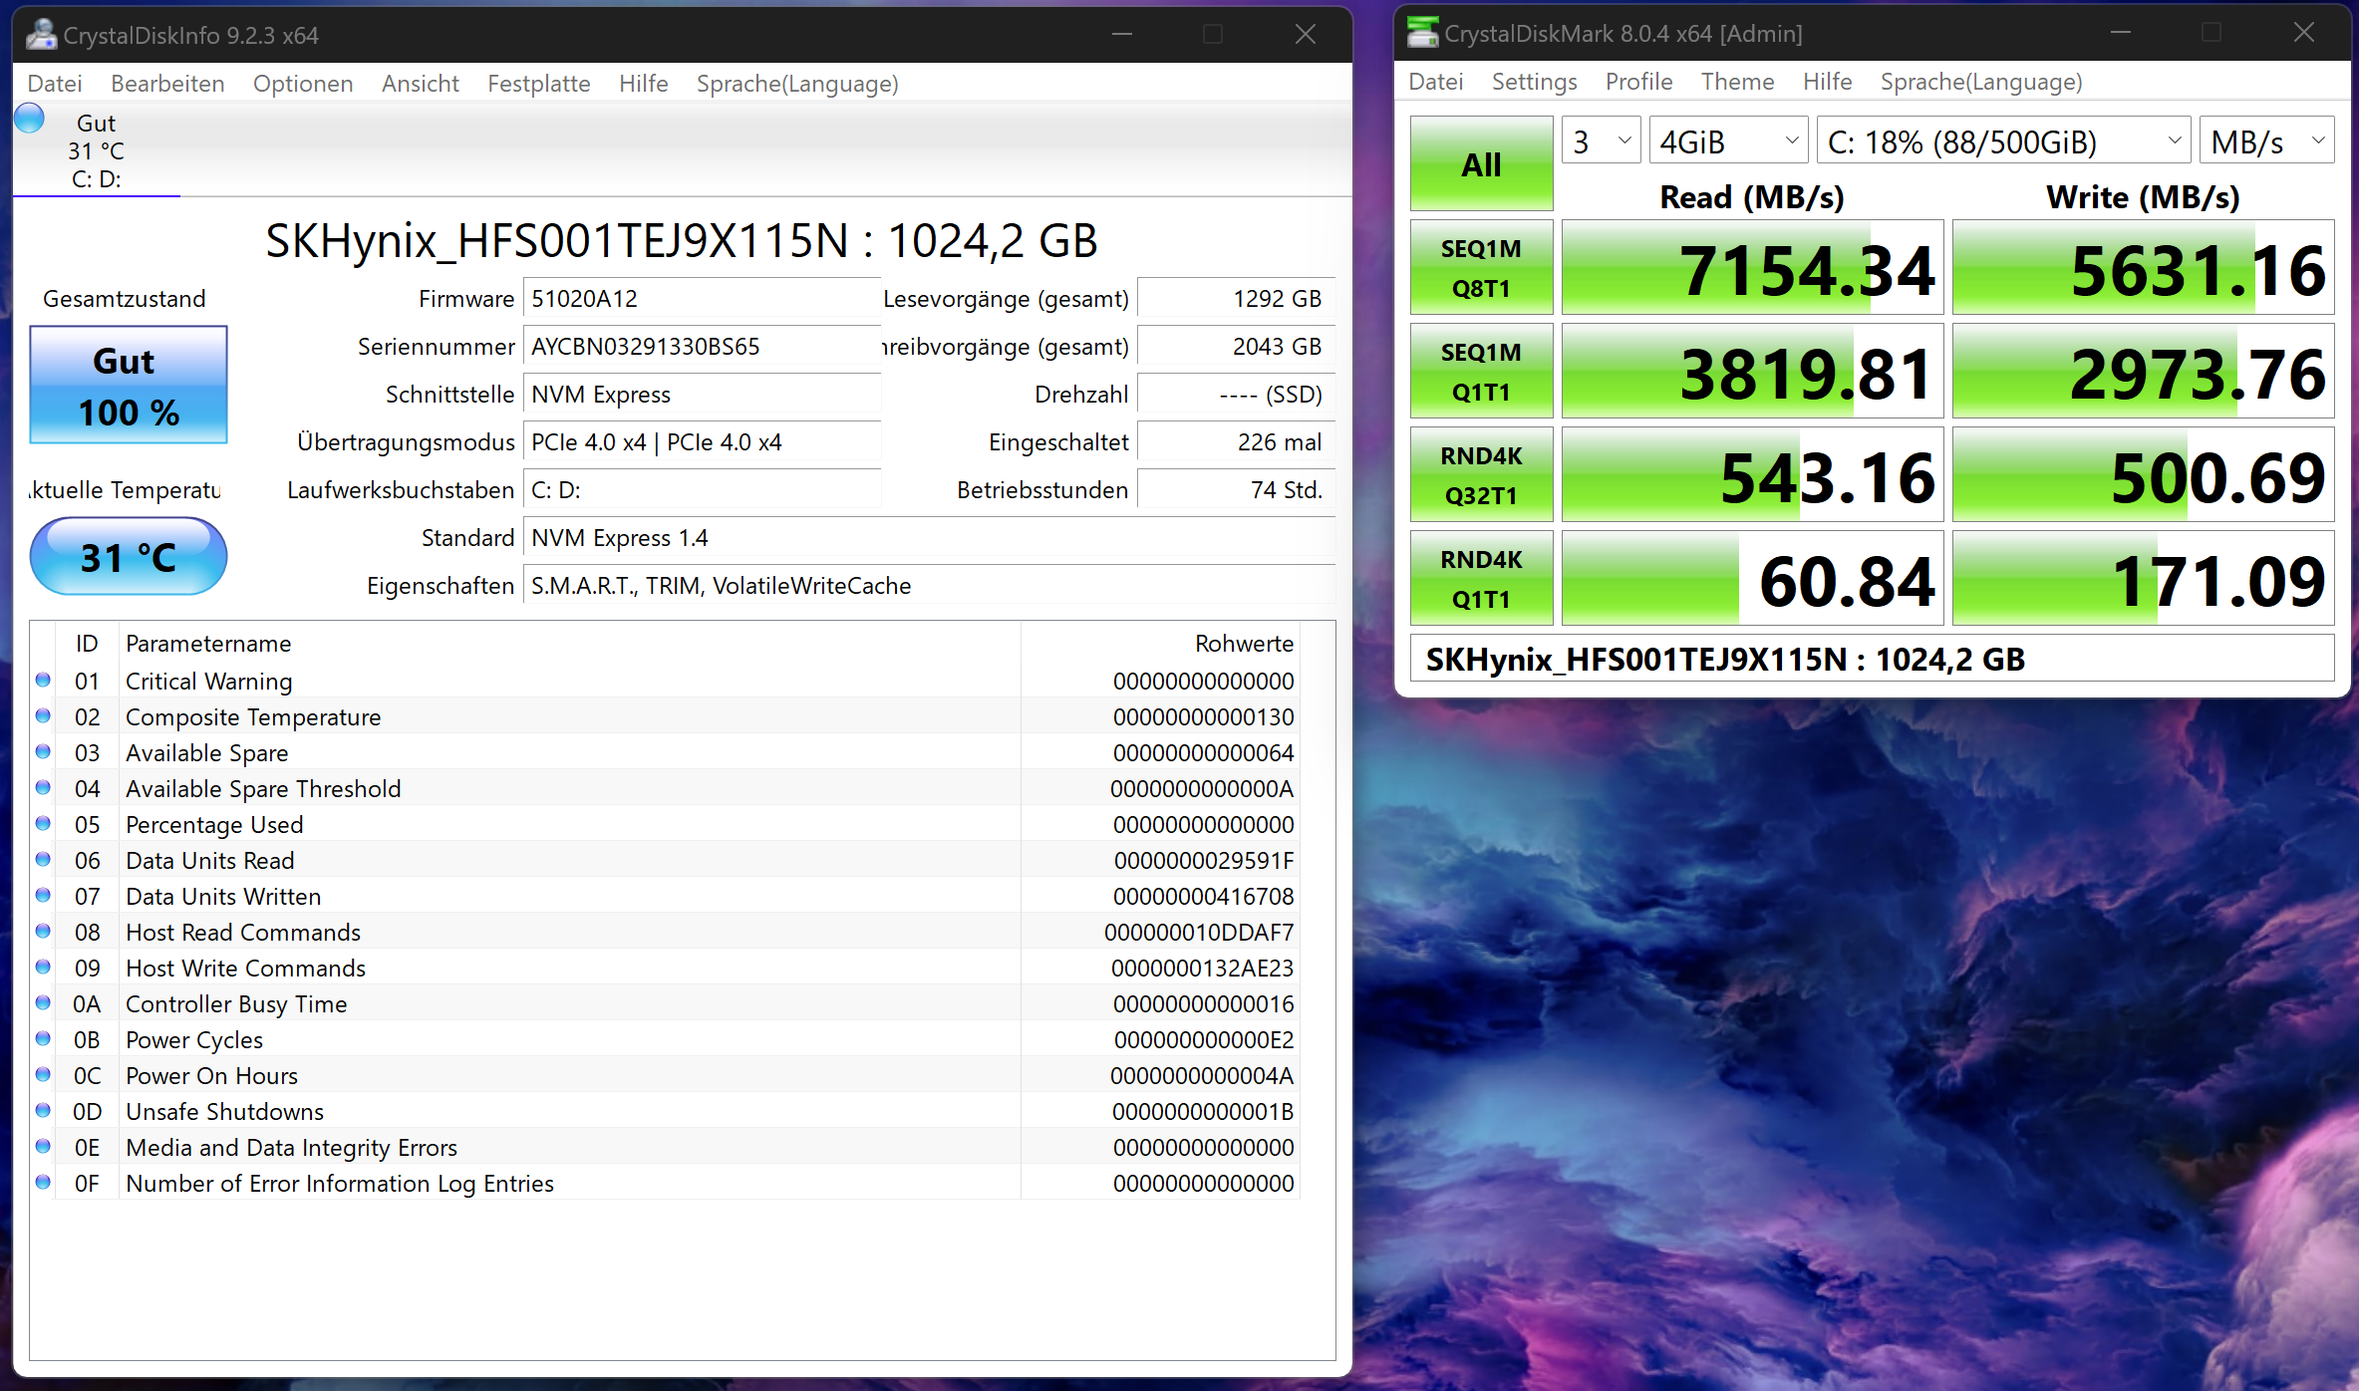
Task: Click the Seriennummer field value
Action: [702, 346]
